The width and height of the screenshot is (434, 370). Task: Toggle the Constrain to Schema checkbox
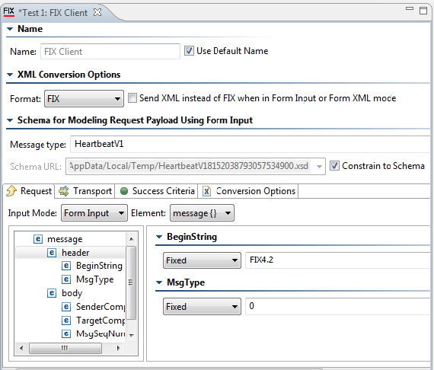point(334,166)
